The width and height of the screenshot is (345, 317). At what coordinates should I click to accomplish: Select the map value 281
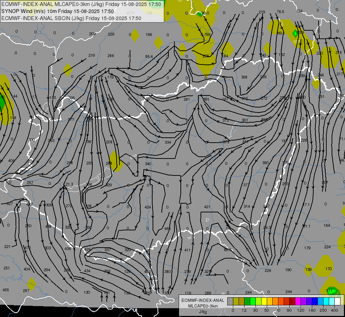click(186, 99)
